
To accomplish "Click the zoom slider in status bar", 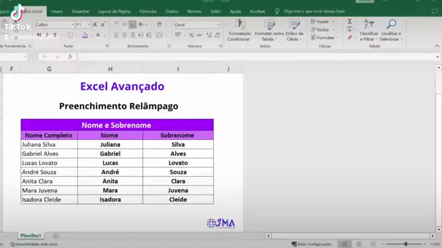I will (404, 244).
